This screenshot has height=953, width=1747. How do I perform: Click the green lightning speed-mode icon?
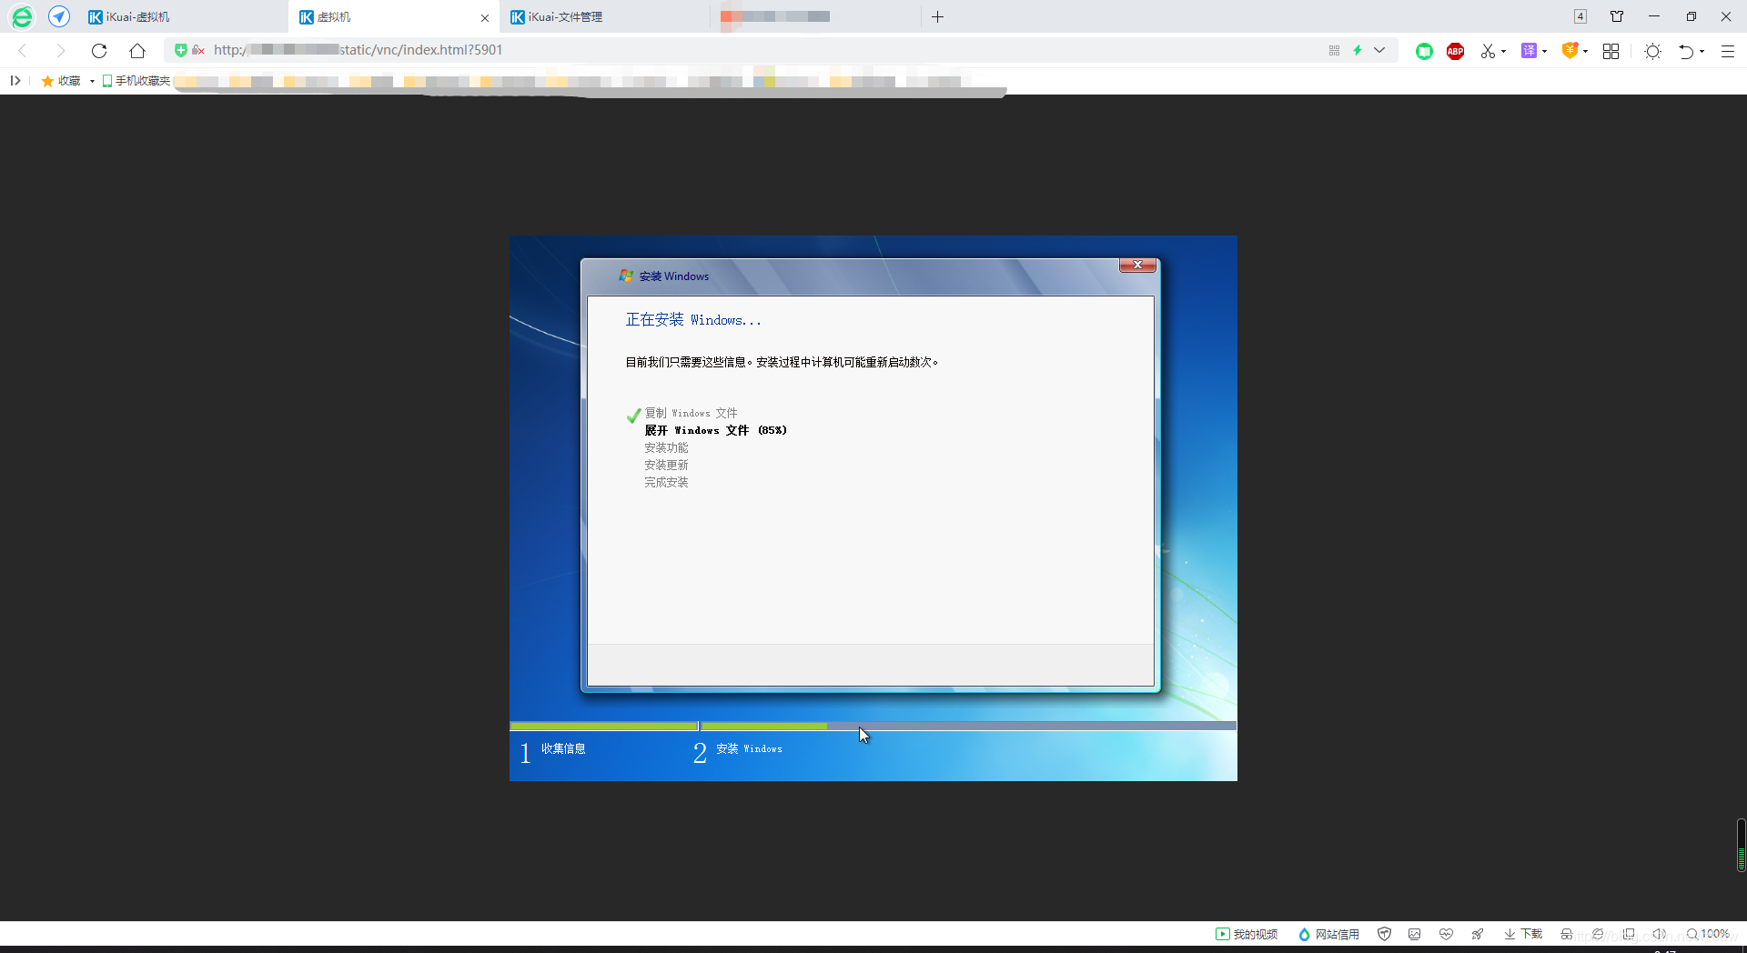tap(1358, 50)
